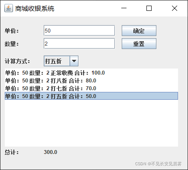Click the 重置 reset button
Image resolution: width=188 pixels, height=170 pixels.
(x=139, y=43)
